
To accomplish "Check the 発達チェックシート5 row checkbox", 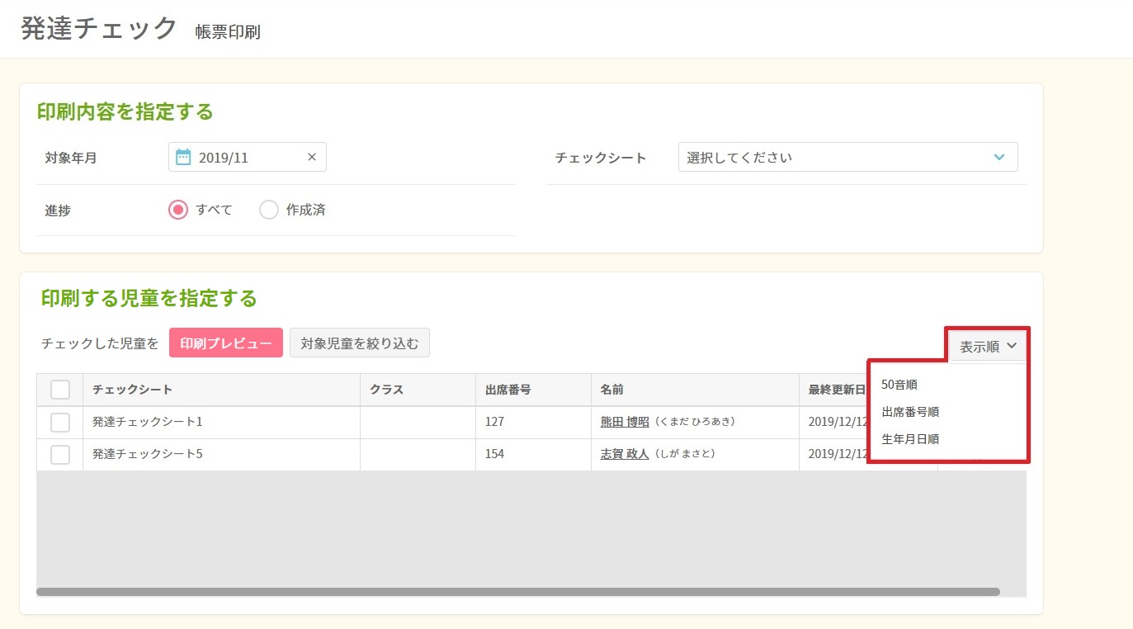I will pos(60,454).
